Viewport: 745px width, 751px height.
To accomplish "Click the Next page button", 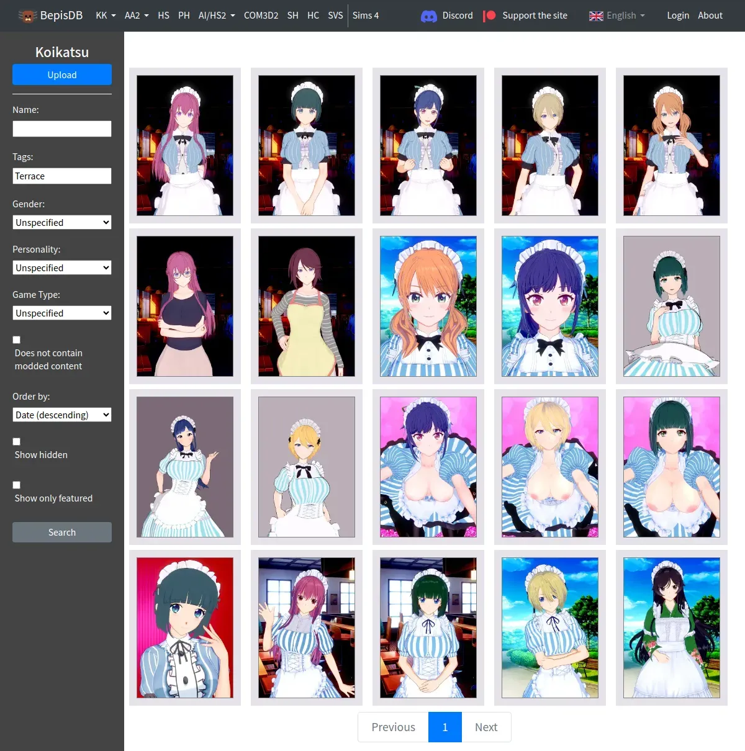I will [486, 727].
